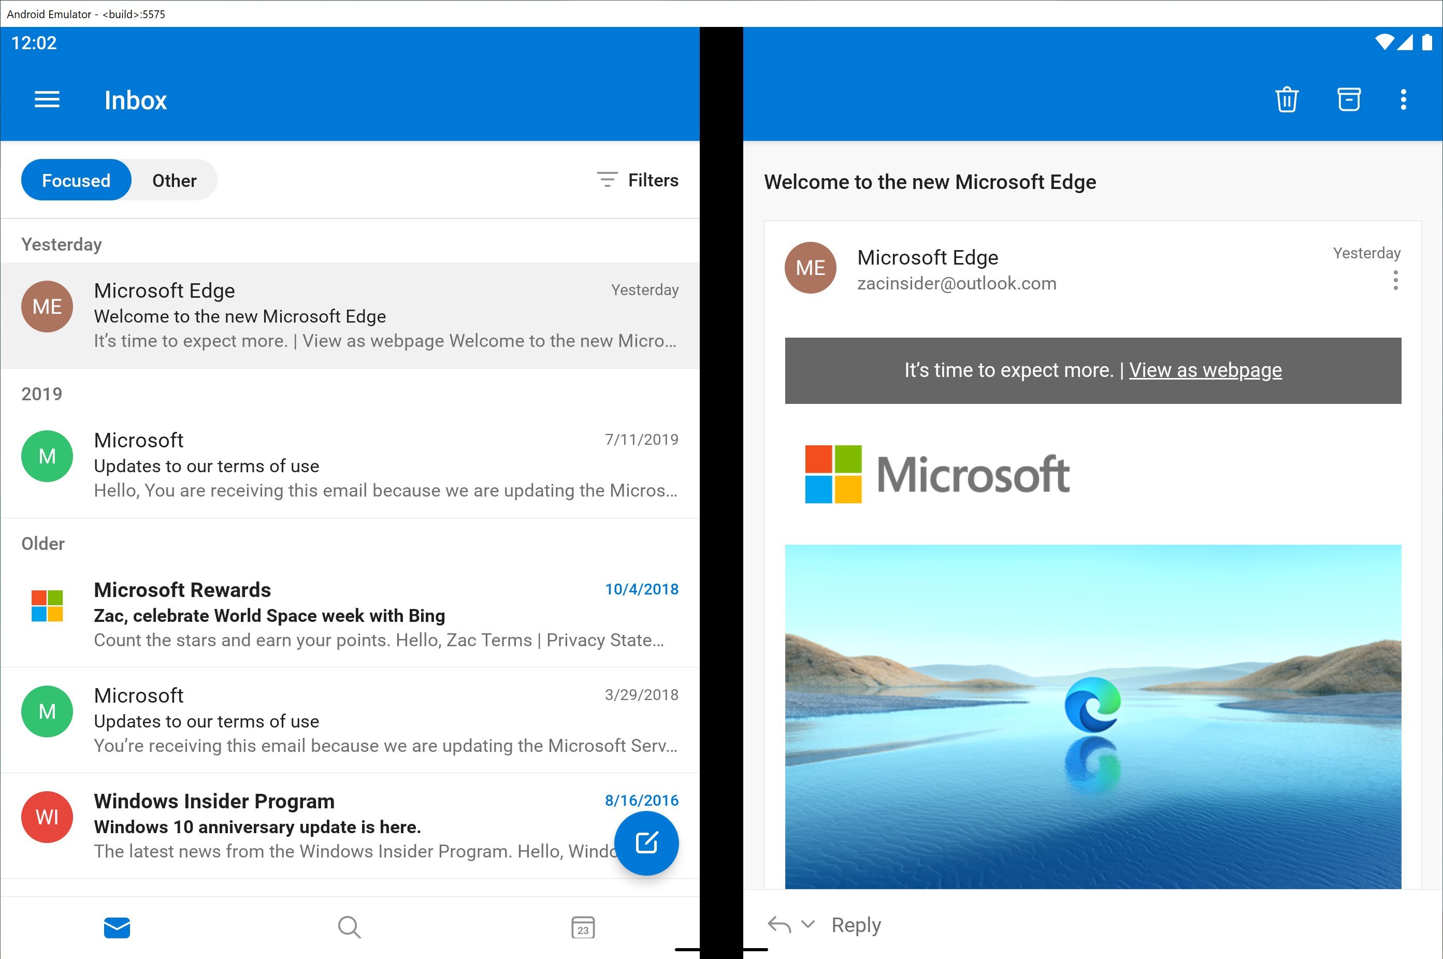Delete the open email with trash icon

pos(1287,100)
